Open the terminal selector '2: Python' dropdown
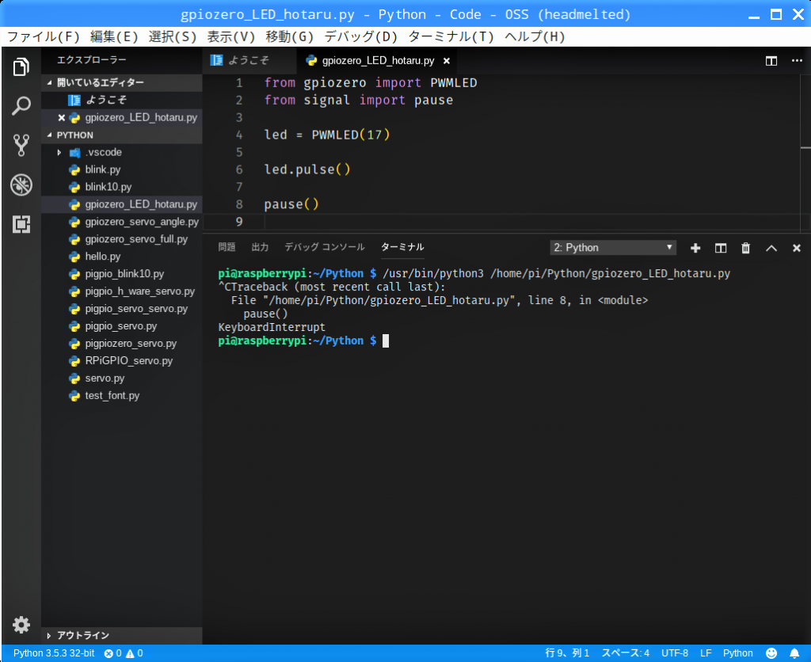This screenshot has width=811, height=662. click(x=613, y=248)
